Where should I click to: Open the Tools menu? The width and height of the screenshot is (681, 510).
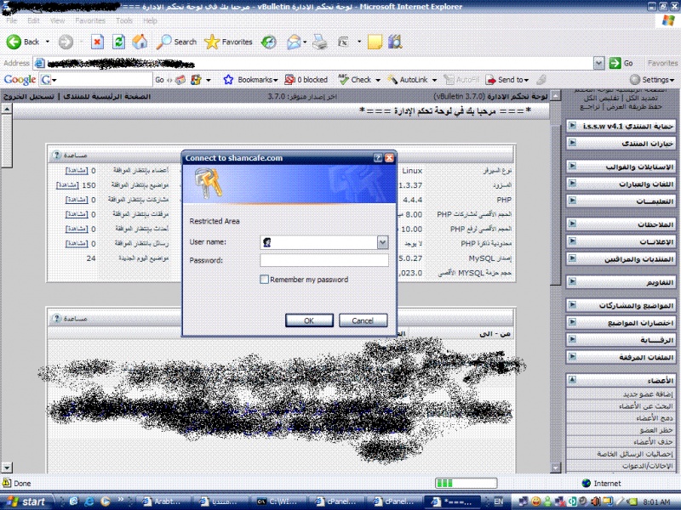tap(124, 20)
